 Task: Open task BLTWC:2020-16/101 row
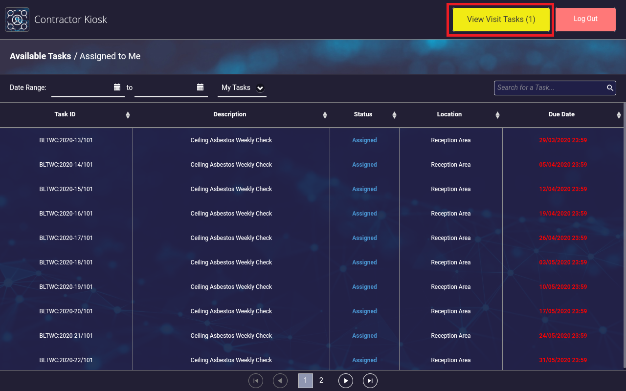coord(66,214)
